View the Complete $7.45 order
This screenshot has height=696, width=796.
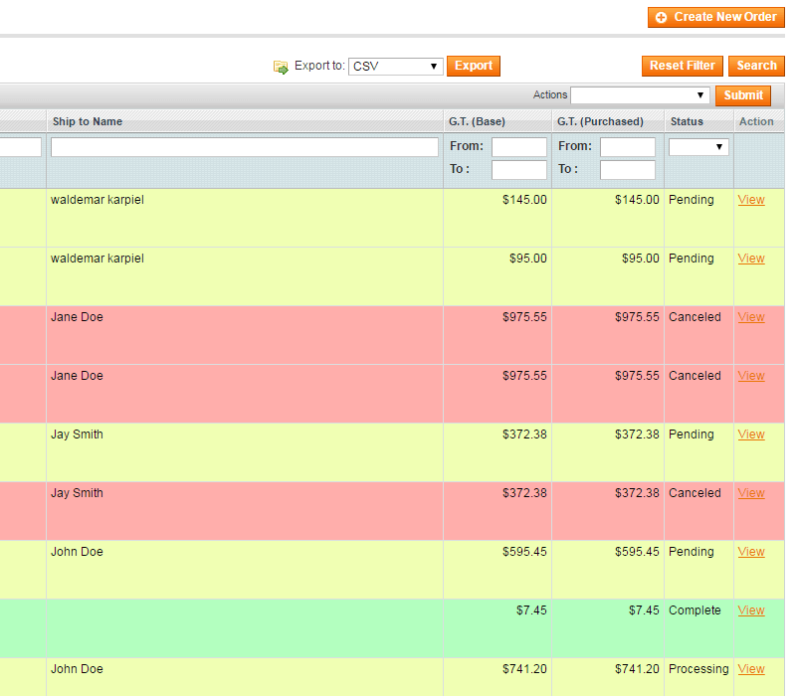(751, 610)
